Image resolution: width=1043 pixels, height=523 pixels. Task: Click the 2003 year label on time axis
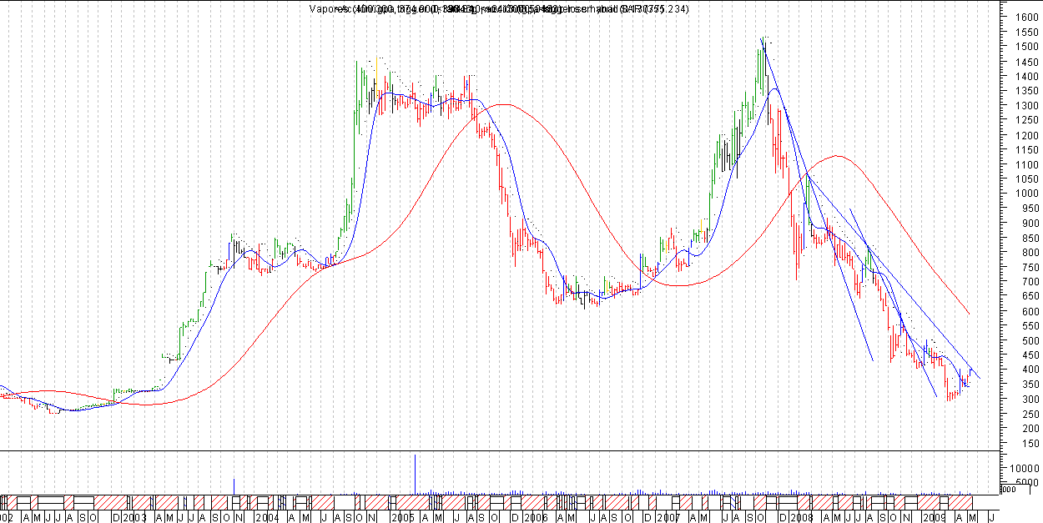click(135, 517)
